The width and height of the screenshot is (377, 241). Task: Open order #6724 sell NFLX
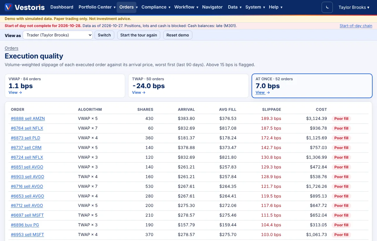tap(27, 157)
